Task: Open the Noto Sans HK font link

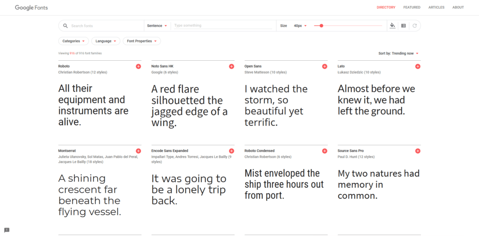Action: pyautogui.click(x=162, y=66)
